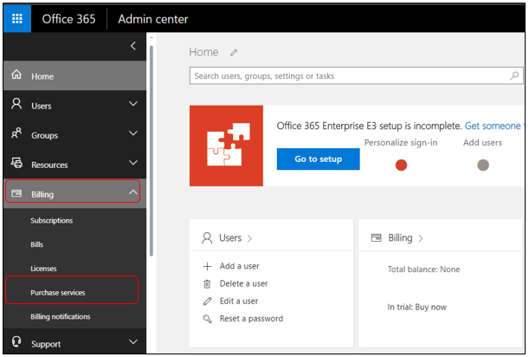
Task: Click the Billing card icon in sidebar
Action: pyautogui.click(x=16, y=193)
